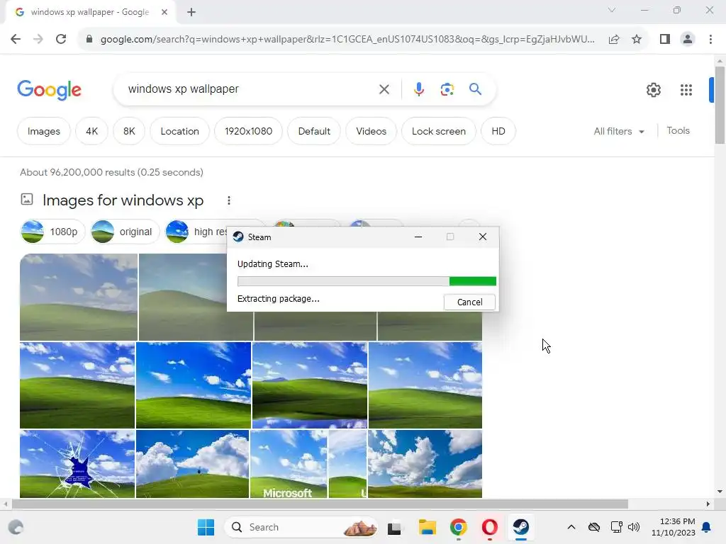Close the windows xp wallpaper tab

tap(164, 12)
